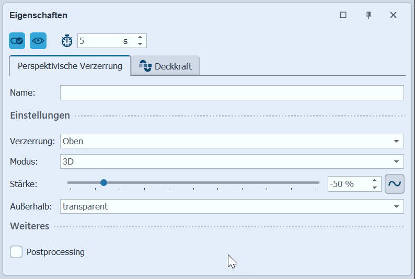
Task: Increase duration with the up arrow
Action: [x=140, y=38]
